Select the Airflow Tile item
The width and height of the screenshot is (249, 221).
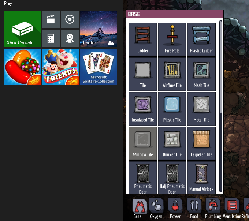point(172,74)
